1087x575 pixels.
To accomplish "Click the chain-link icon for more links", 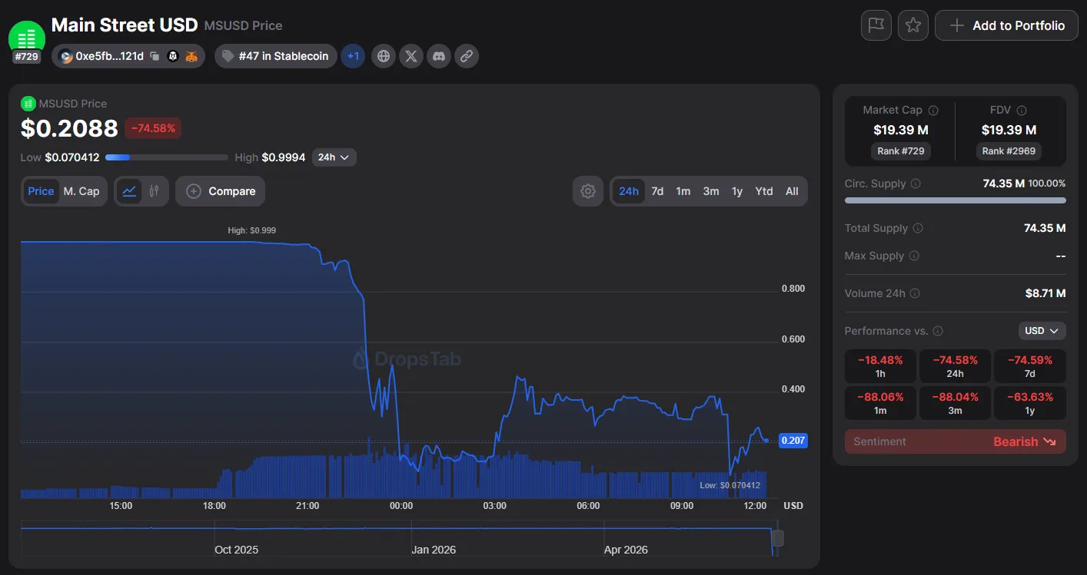I will click(467, 56).
